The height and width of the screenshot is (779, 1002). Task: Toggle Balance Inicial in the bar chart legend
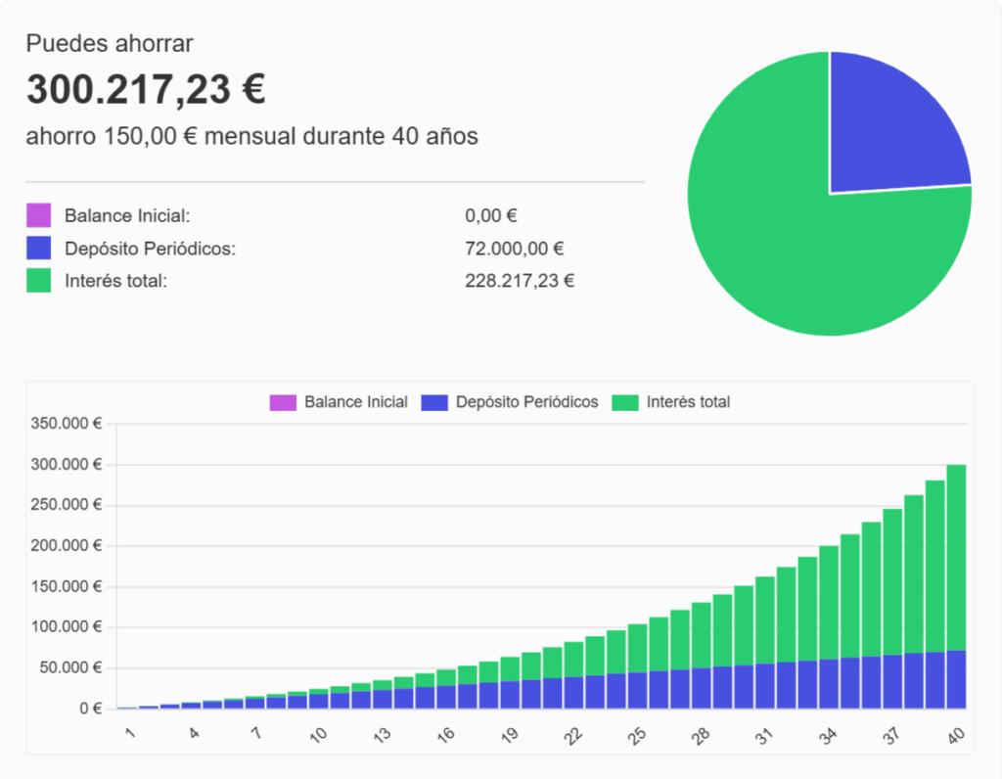coord(339,402)
